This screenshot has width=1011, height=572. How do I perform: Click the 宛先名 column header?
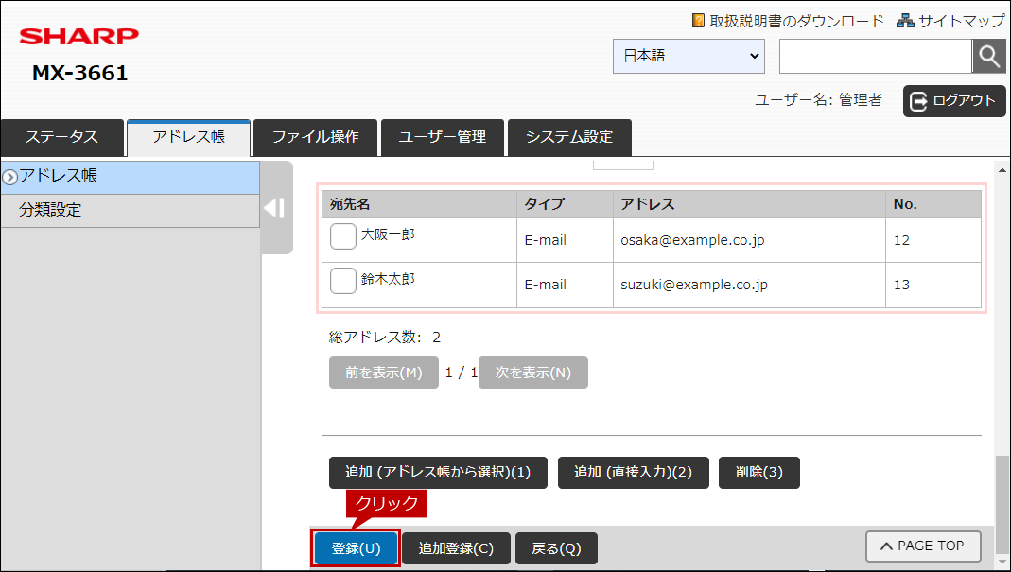click(x=419, y=204)
